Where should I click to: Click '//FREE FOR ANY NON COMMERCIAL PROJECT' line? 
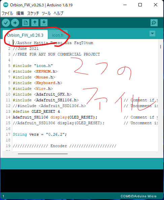(56, 54)
